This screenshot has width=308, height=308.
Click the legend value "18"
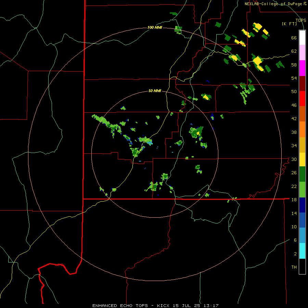[x=294, y=200]
